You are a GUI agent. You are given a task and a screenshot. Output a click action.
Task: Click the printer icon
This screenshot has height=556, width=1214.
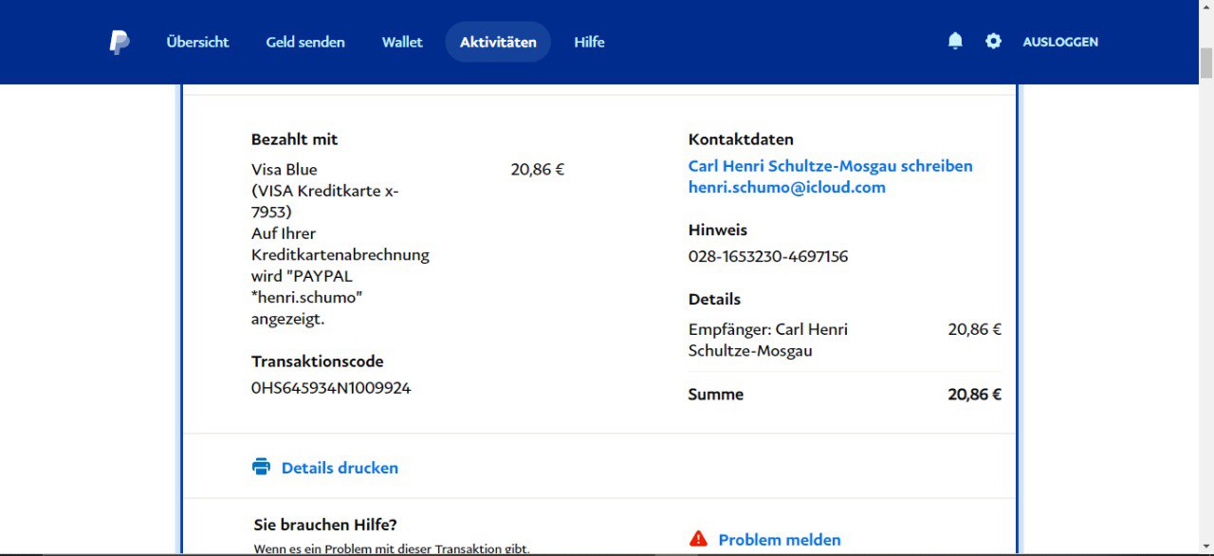click(x=261, y=467)
